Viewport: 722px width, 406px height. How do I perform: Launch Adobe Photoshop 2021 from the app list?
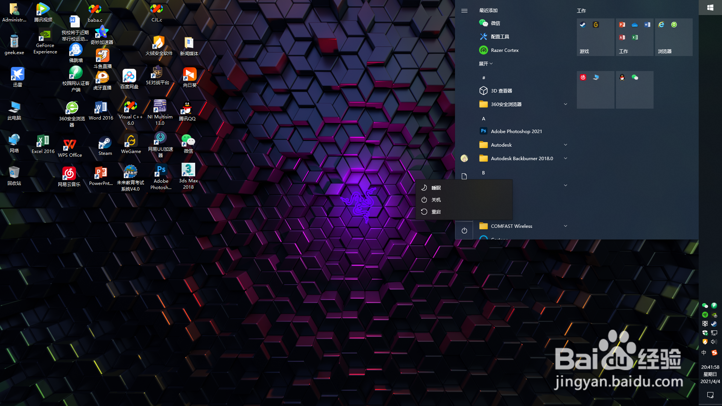coord(516,131)
